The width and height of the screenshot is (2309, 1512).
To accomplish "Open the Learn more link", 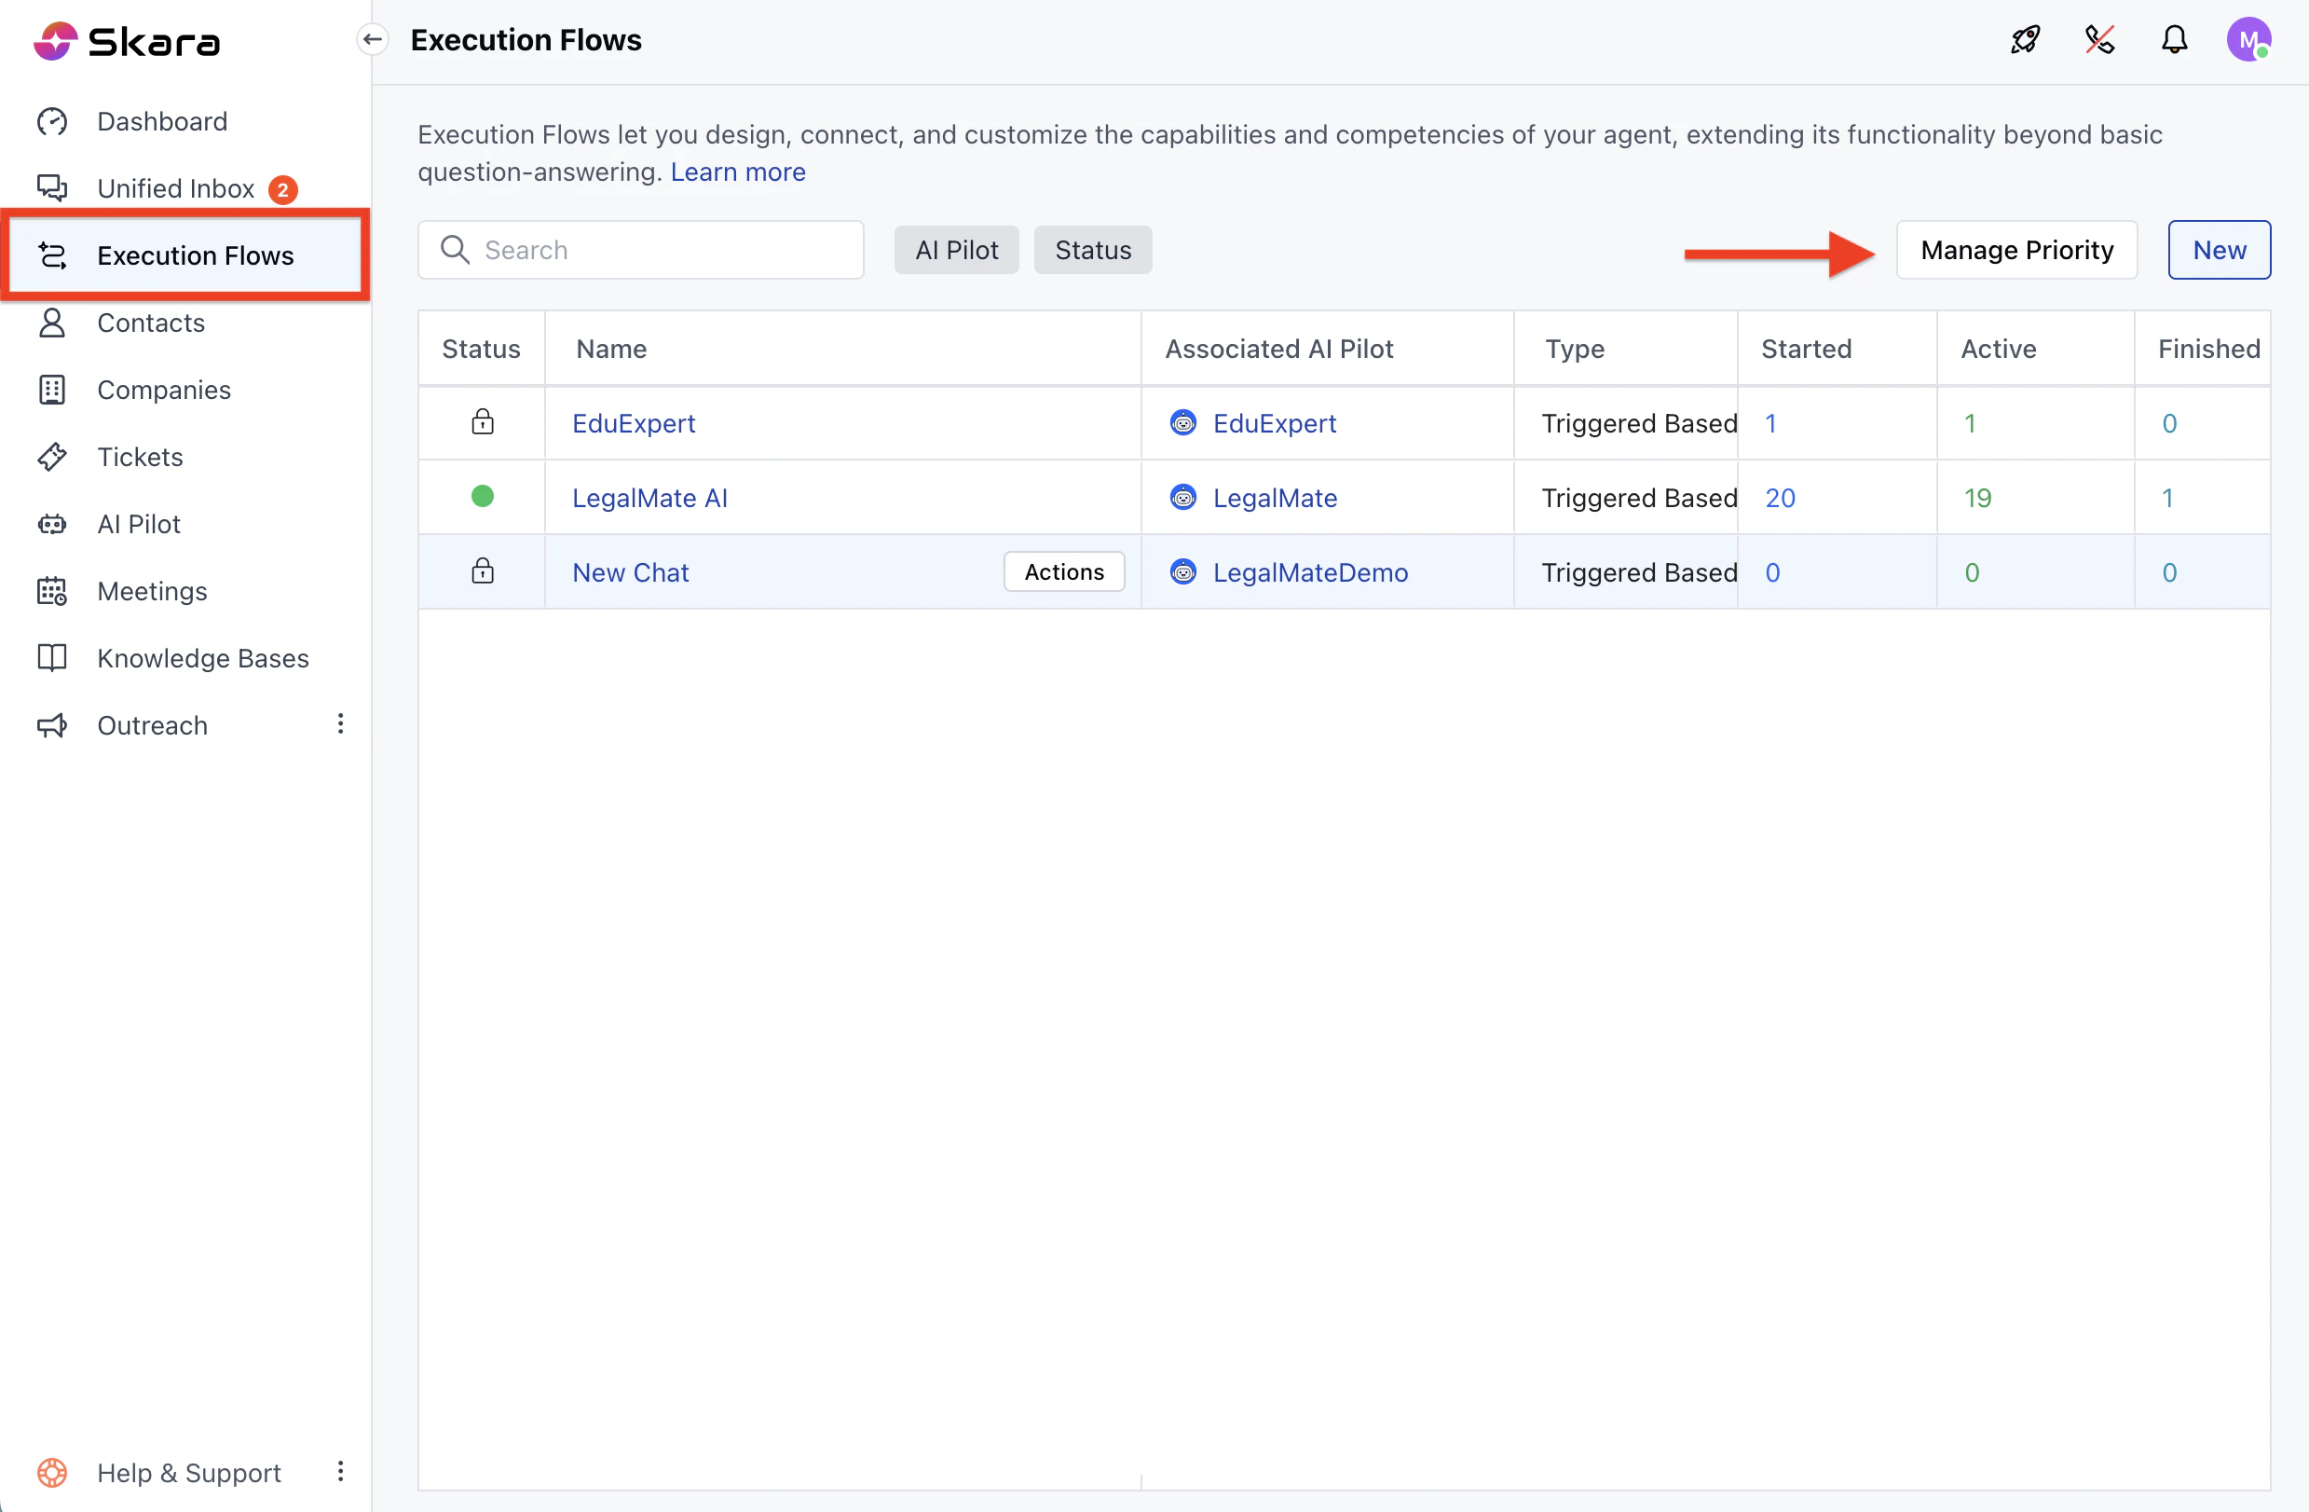I will pyautogui.click(x=737, y=172).
